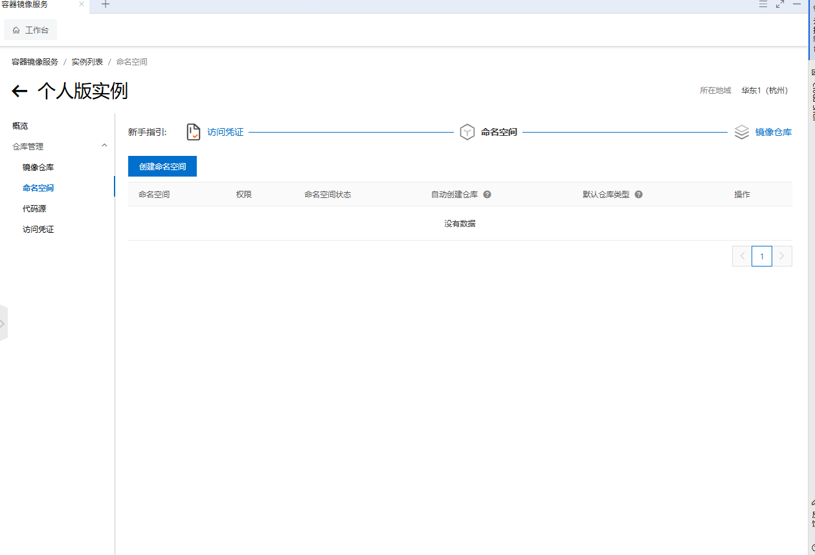The height and width of the screenshot is (555, 815).
Task: Click the fullscreen expand arrows icon
Action: tap(780, 5)
